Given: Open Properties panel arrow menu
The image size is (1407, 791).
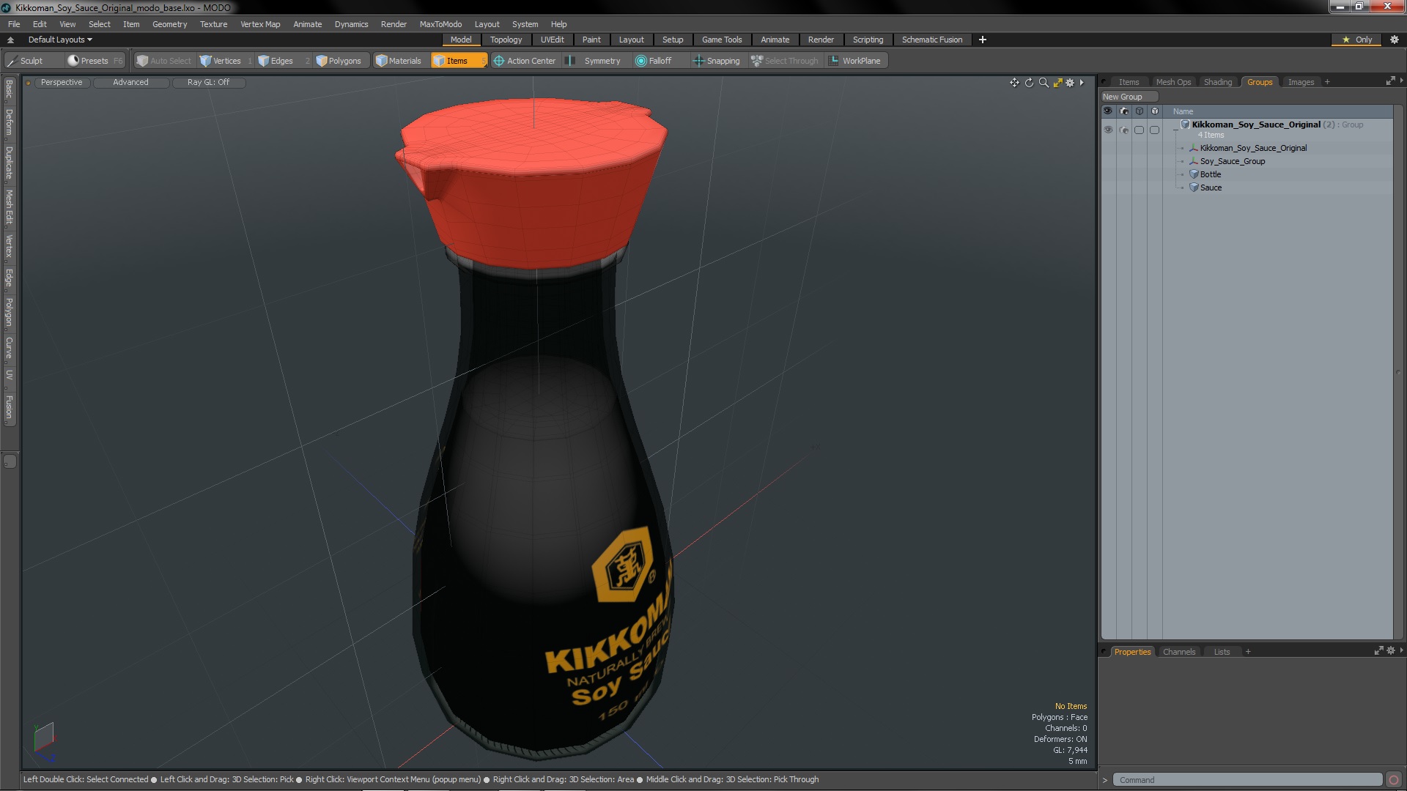Looking at the screenshot, I should pyautogui.click(x=1401, y=650).
